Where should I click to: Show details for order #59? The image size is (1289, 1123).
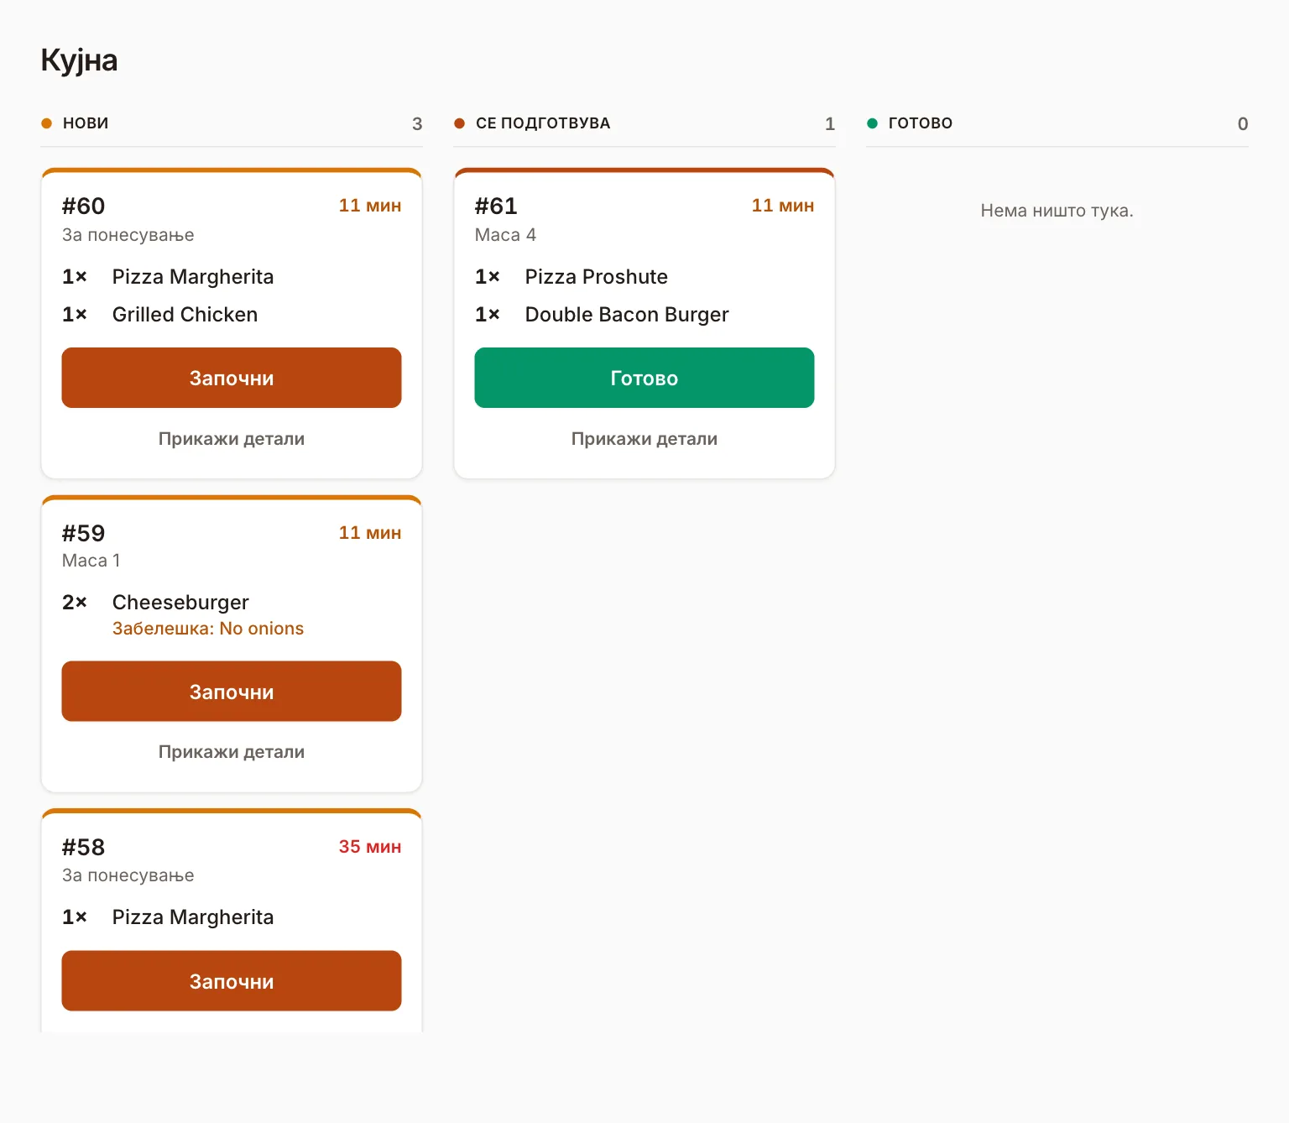coord(232,752)
